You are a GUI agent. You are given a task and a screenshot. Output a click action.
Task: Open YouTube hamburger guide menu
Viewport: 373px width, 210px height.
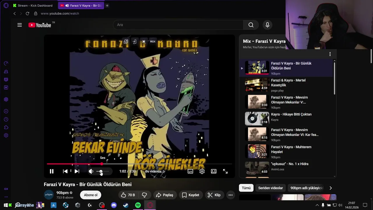click(x=20, y=25)
